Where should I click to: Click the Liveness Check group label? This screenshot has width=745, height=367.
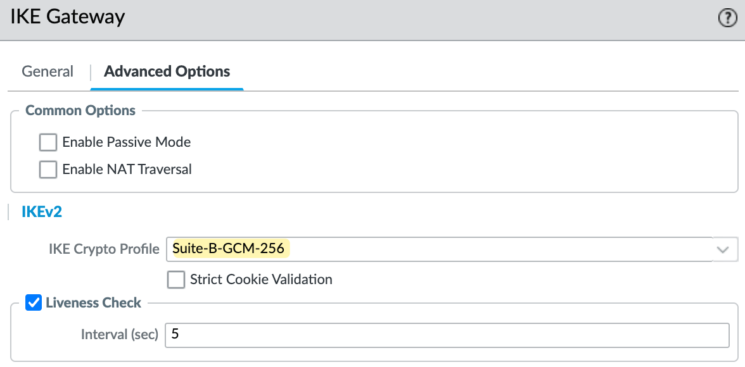point(93,303)
